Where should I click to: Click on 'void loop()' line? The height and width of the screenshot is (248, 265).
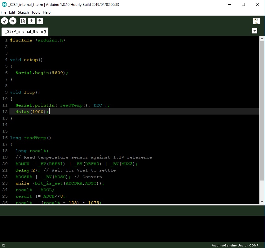pyautogui.click(x=25, y=92)
